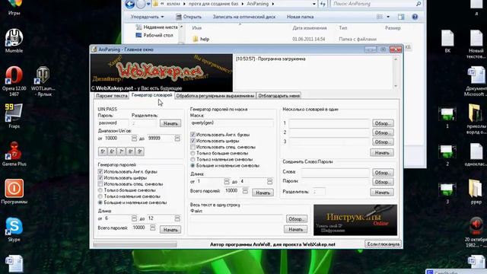The width and height of the screenshot is (487, 274).
Task: Adjust mask generator total passwords spinner
Action: pyautogui.click(x=245, y=191)
